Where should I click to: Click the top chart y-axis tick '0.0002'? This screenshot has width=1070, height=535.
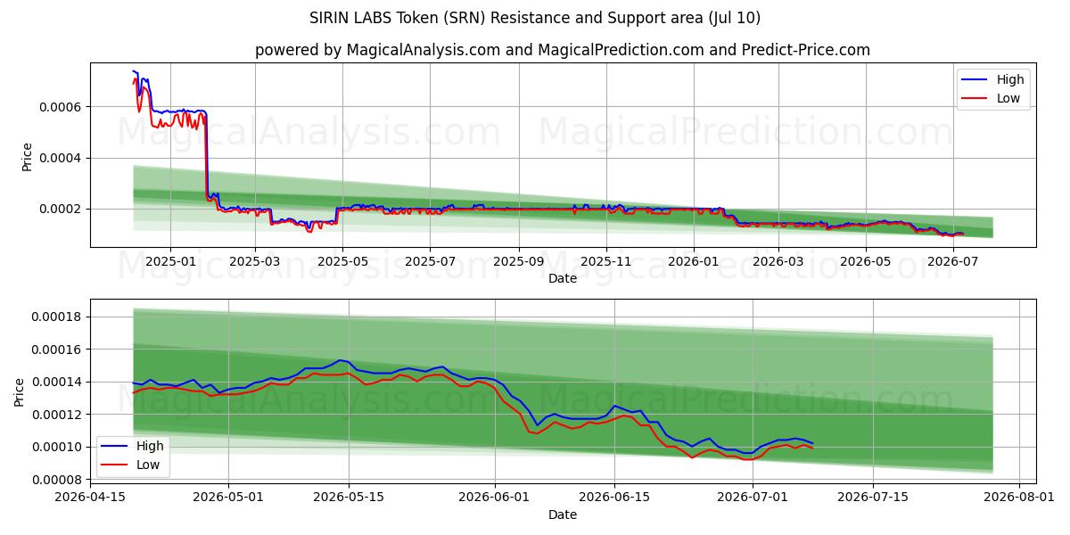(x=59, y=209)
